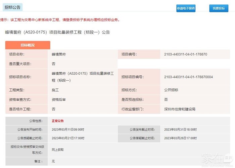Click the 网上获取 document access value
This screenshot has height=168, width=235.
click(58, 150)
